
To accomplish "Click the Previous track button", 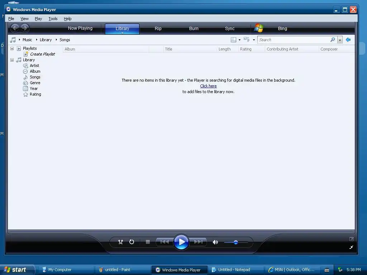I will tap(165, 242).
